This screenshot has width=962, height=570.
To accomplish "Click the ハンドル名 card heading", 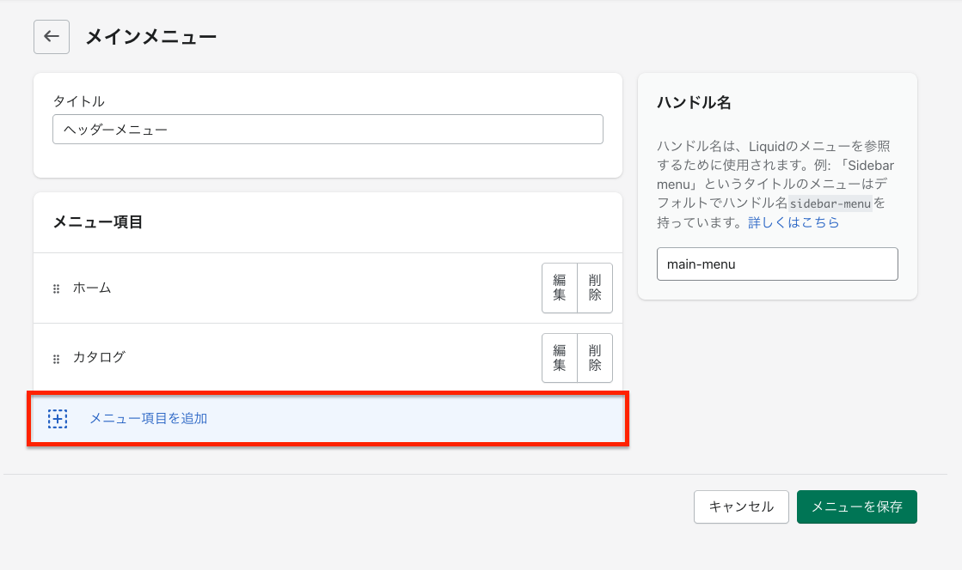I will pyautogui.click(x=694, y=102).
